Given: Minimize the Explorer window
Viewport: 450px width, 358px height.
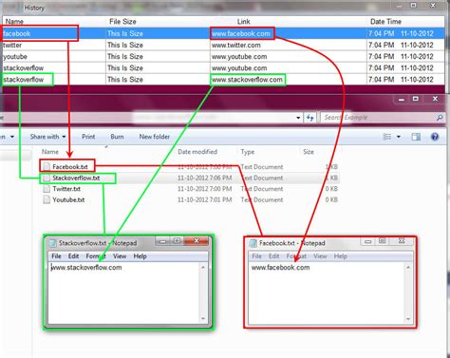Looking at the screenshot, I should (x=402, y=100).
